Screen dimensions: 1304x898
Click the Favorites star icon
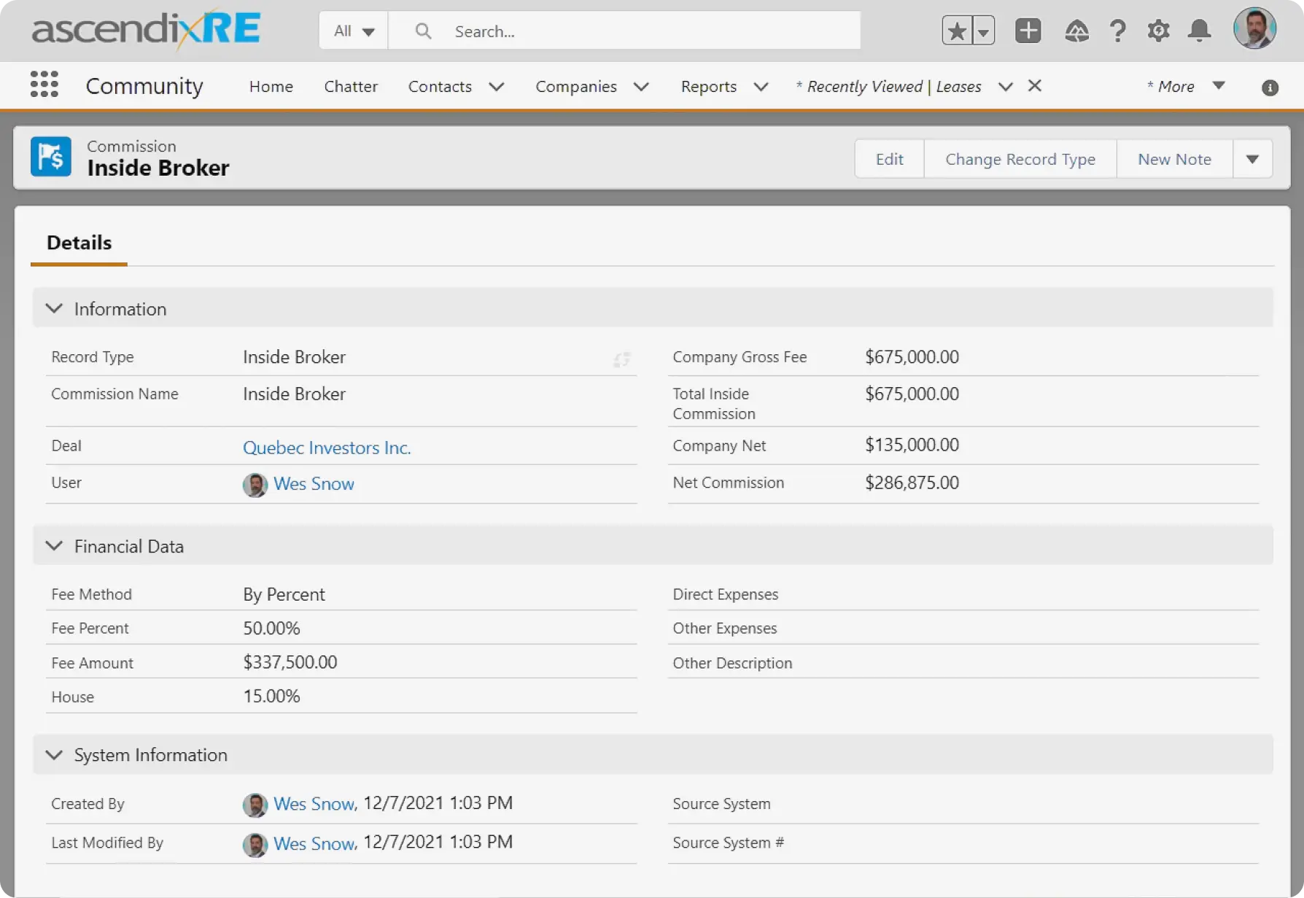pos(957,31)
